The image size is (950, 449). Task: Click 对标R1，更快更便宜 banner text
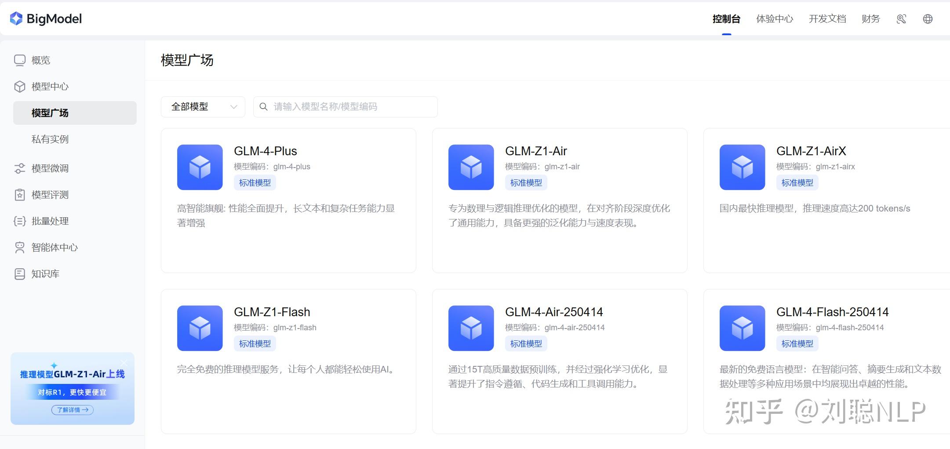point(72,392)
